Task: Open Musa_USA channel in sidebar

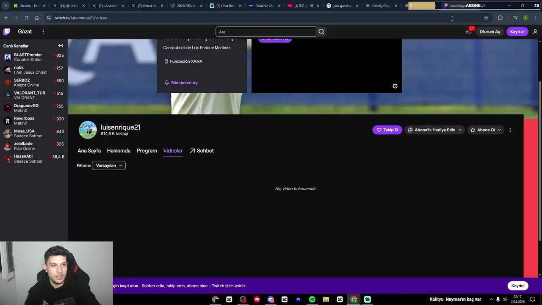Action: 33,133
